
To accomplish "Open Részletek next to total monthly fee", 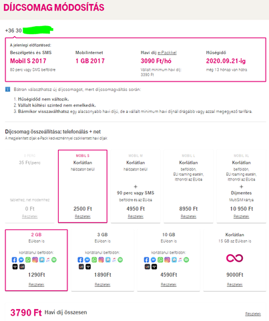I will 253,314.
